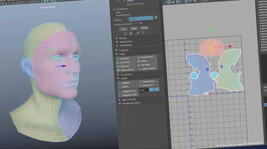Expand the Transform section
Screen dimensions: 267x149
124,50
